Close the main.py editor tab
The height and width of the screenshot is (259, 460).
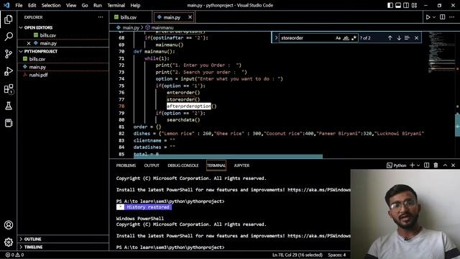coord(190,17)
